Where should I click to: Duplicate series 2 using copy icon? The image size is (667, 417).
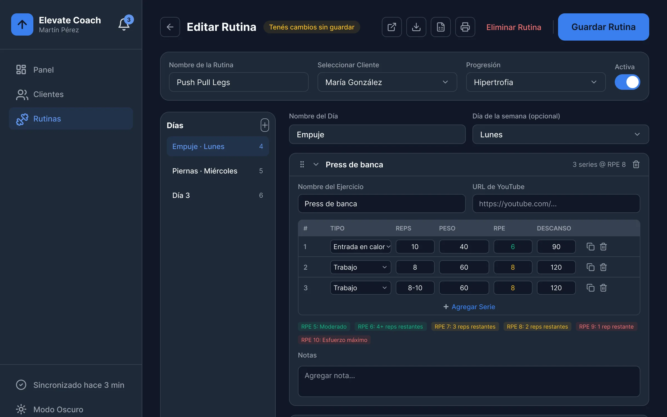pos(590,267)
